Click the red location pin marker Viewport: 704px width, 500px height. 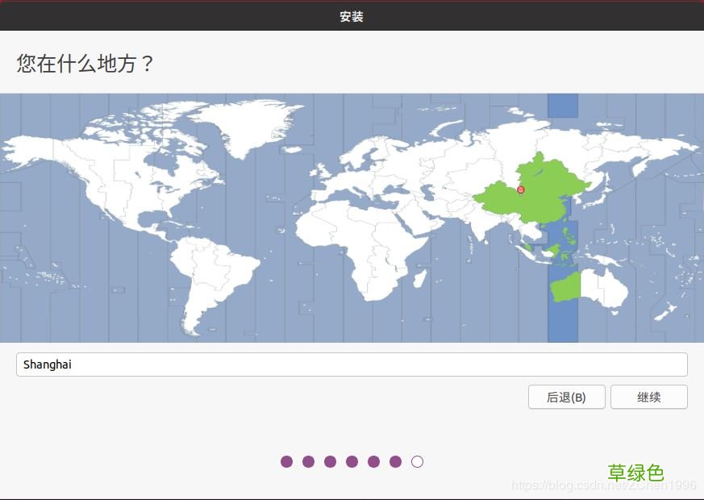coord(520,190)
